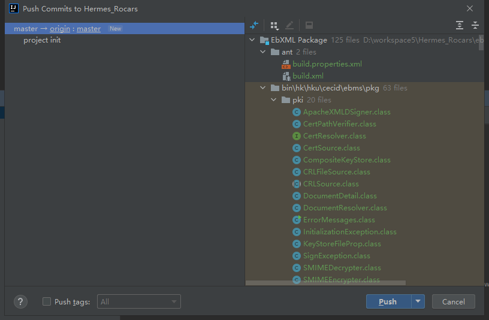The width and height of the screenshot is (489, 320).
Task: Select SignException.class
Action: click(x=337, y=256)
